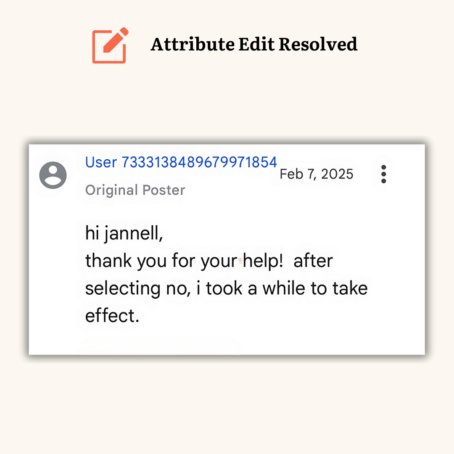Click the word "hi" in the greeting
454x454 pixels.
click(92, 233)
